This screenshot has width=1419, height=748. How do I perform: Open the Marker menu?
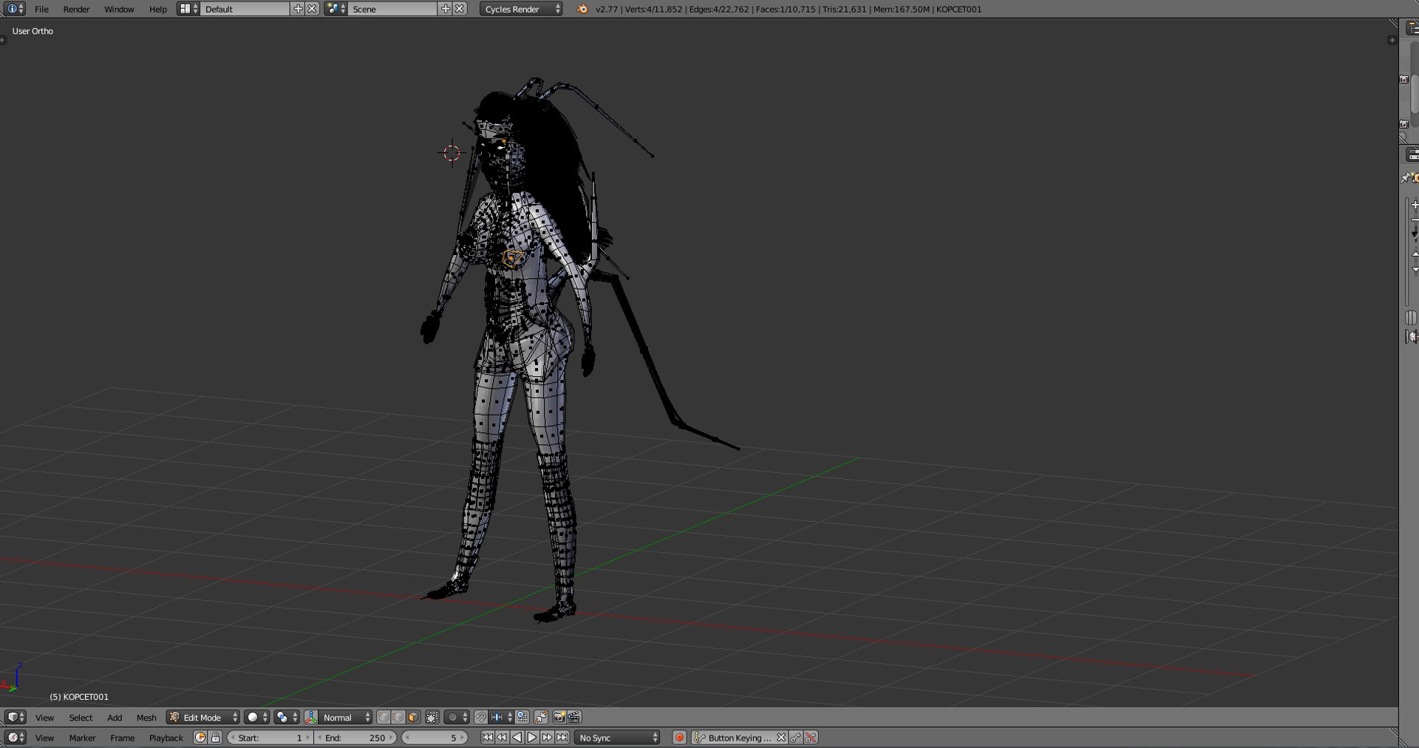[x=82, y=738]
